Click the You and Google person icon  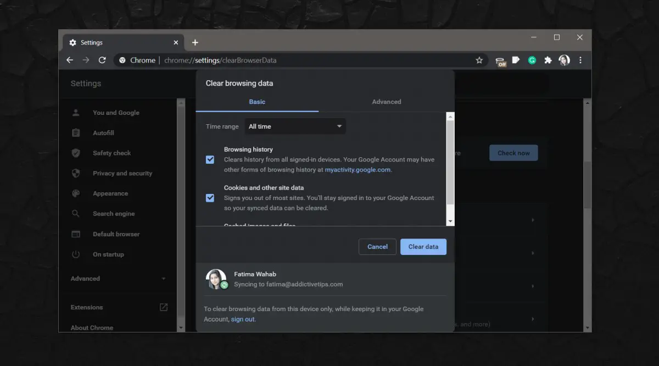point(76,113)
